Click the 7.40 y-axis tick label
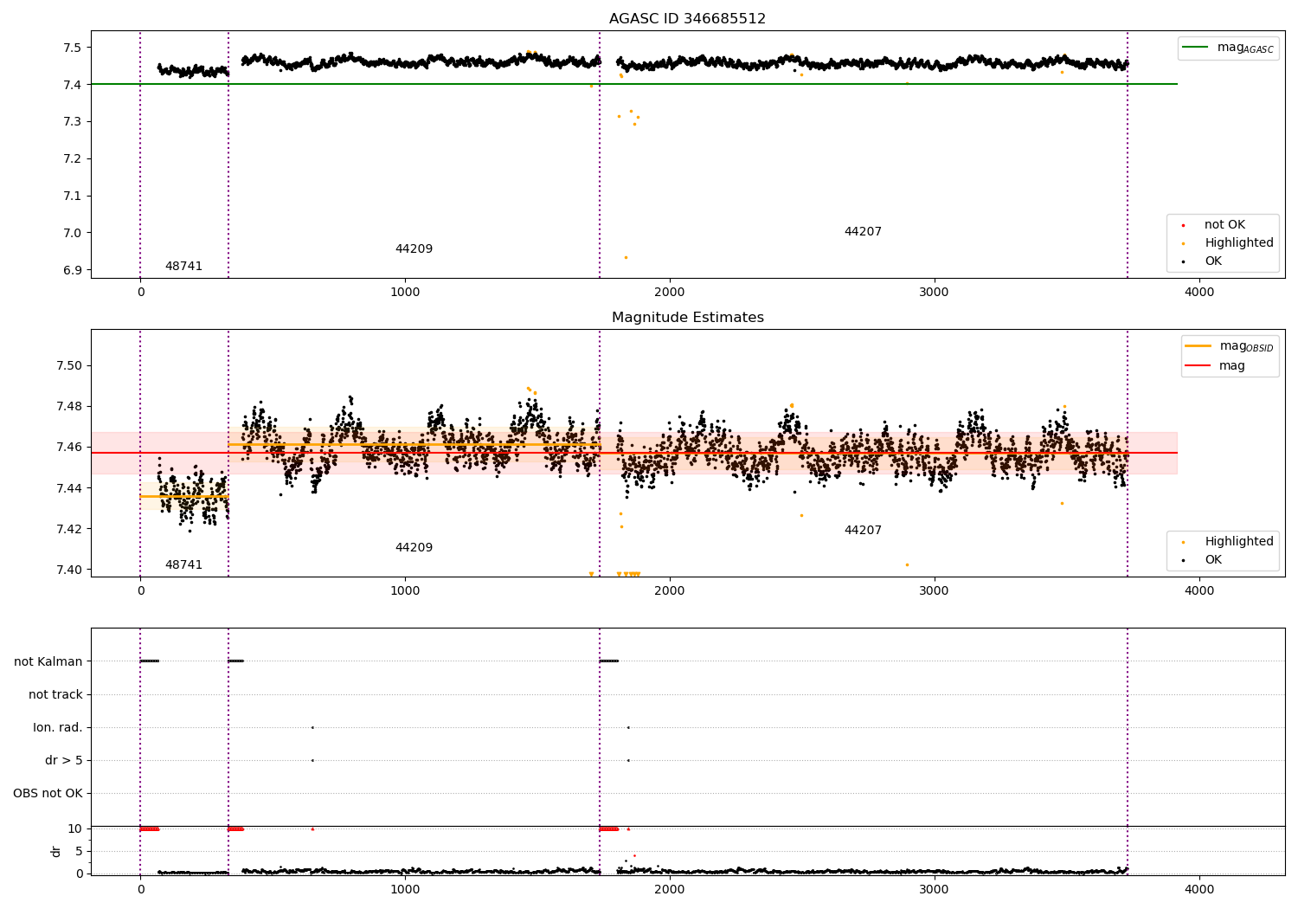1298x909 pixels. [68, 571]
